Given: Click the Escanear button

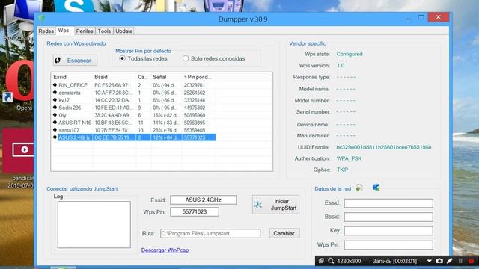Looking at the screenshot, I should pyautogui.click(x=75, y=61).
